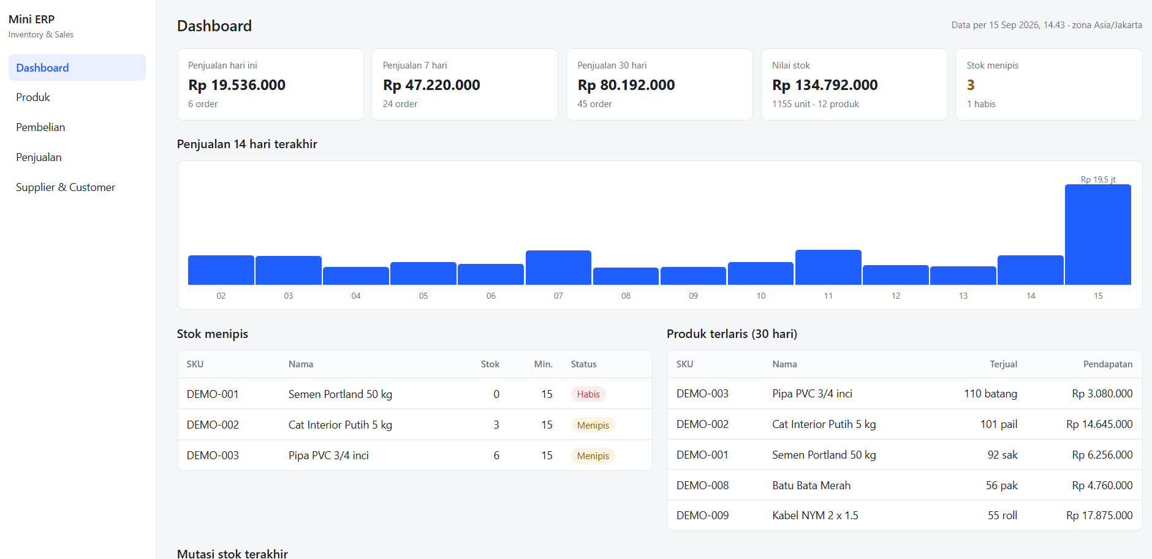Click the data timestamp text at top right
This screenshot has height=559, width=1152.
[1047, 25]
